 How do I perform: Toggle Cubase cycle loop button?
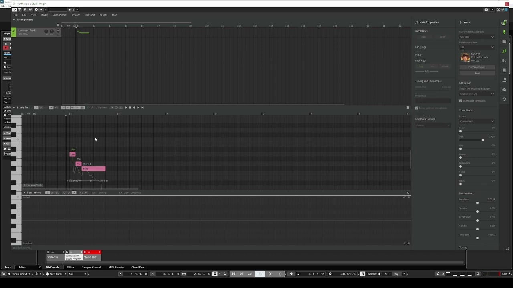pyautogui.click(x=250, y=274)
